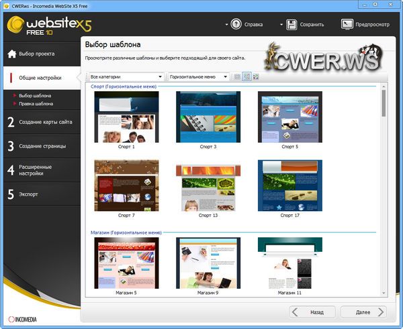This screenshot has height=329, width=403.
Task: Click the Спорт (Горизонтальное меню) group header
Action: click(x=124, y=86)
